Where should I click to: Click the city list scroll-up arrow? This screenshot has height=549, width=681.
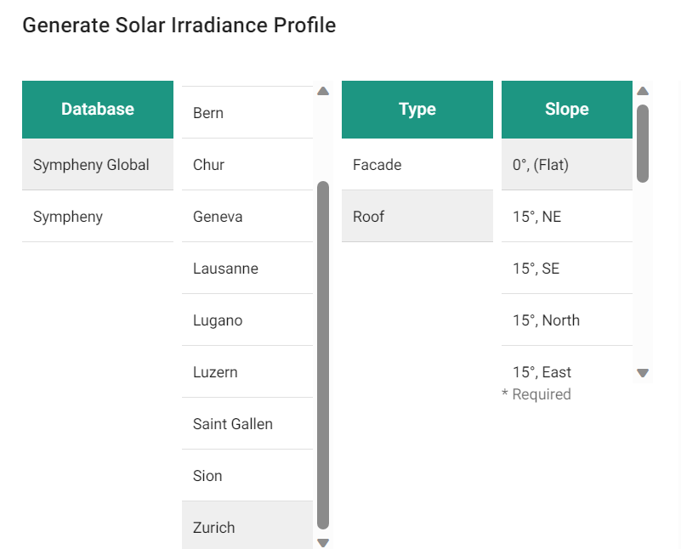coord(323,92)
